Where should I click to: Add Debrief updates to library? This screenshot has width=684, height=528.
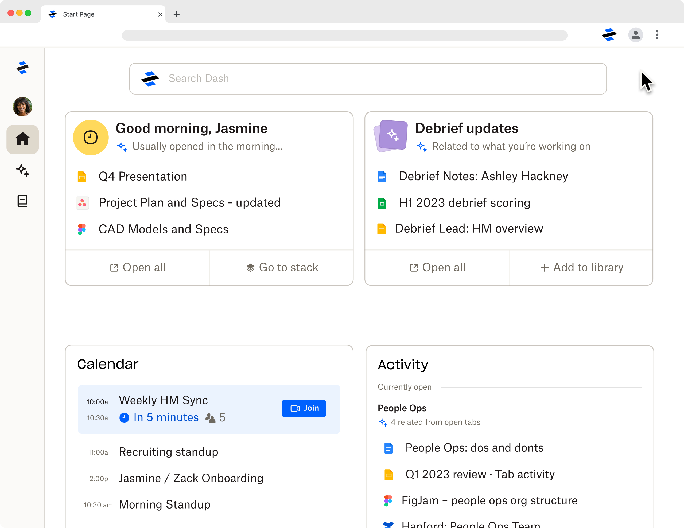(x=581, y=267)
